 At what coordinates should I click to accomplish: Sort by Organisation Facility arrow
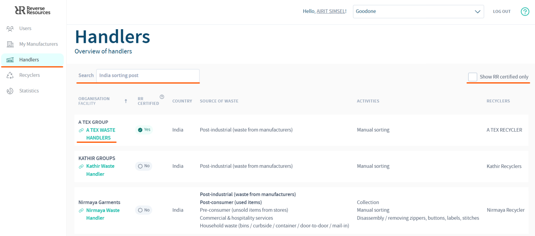coord(126,101)
